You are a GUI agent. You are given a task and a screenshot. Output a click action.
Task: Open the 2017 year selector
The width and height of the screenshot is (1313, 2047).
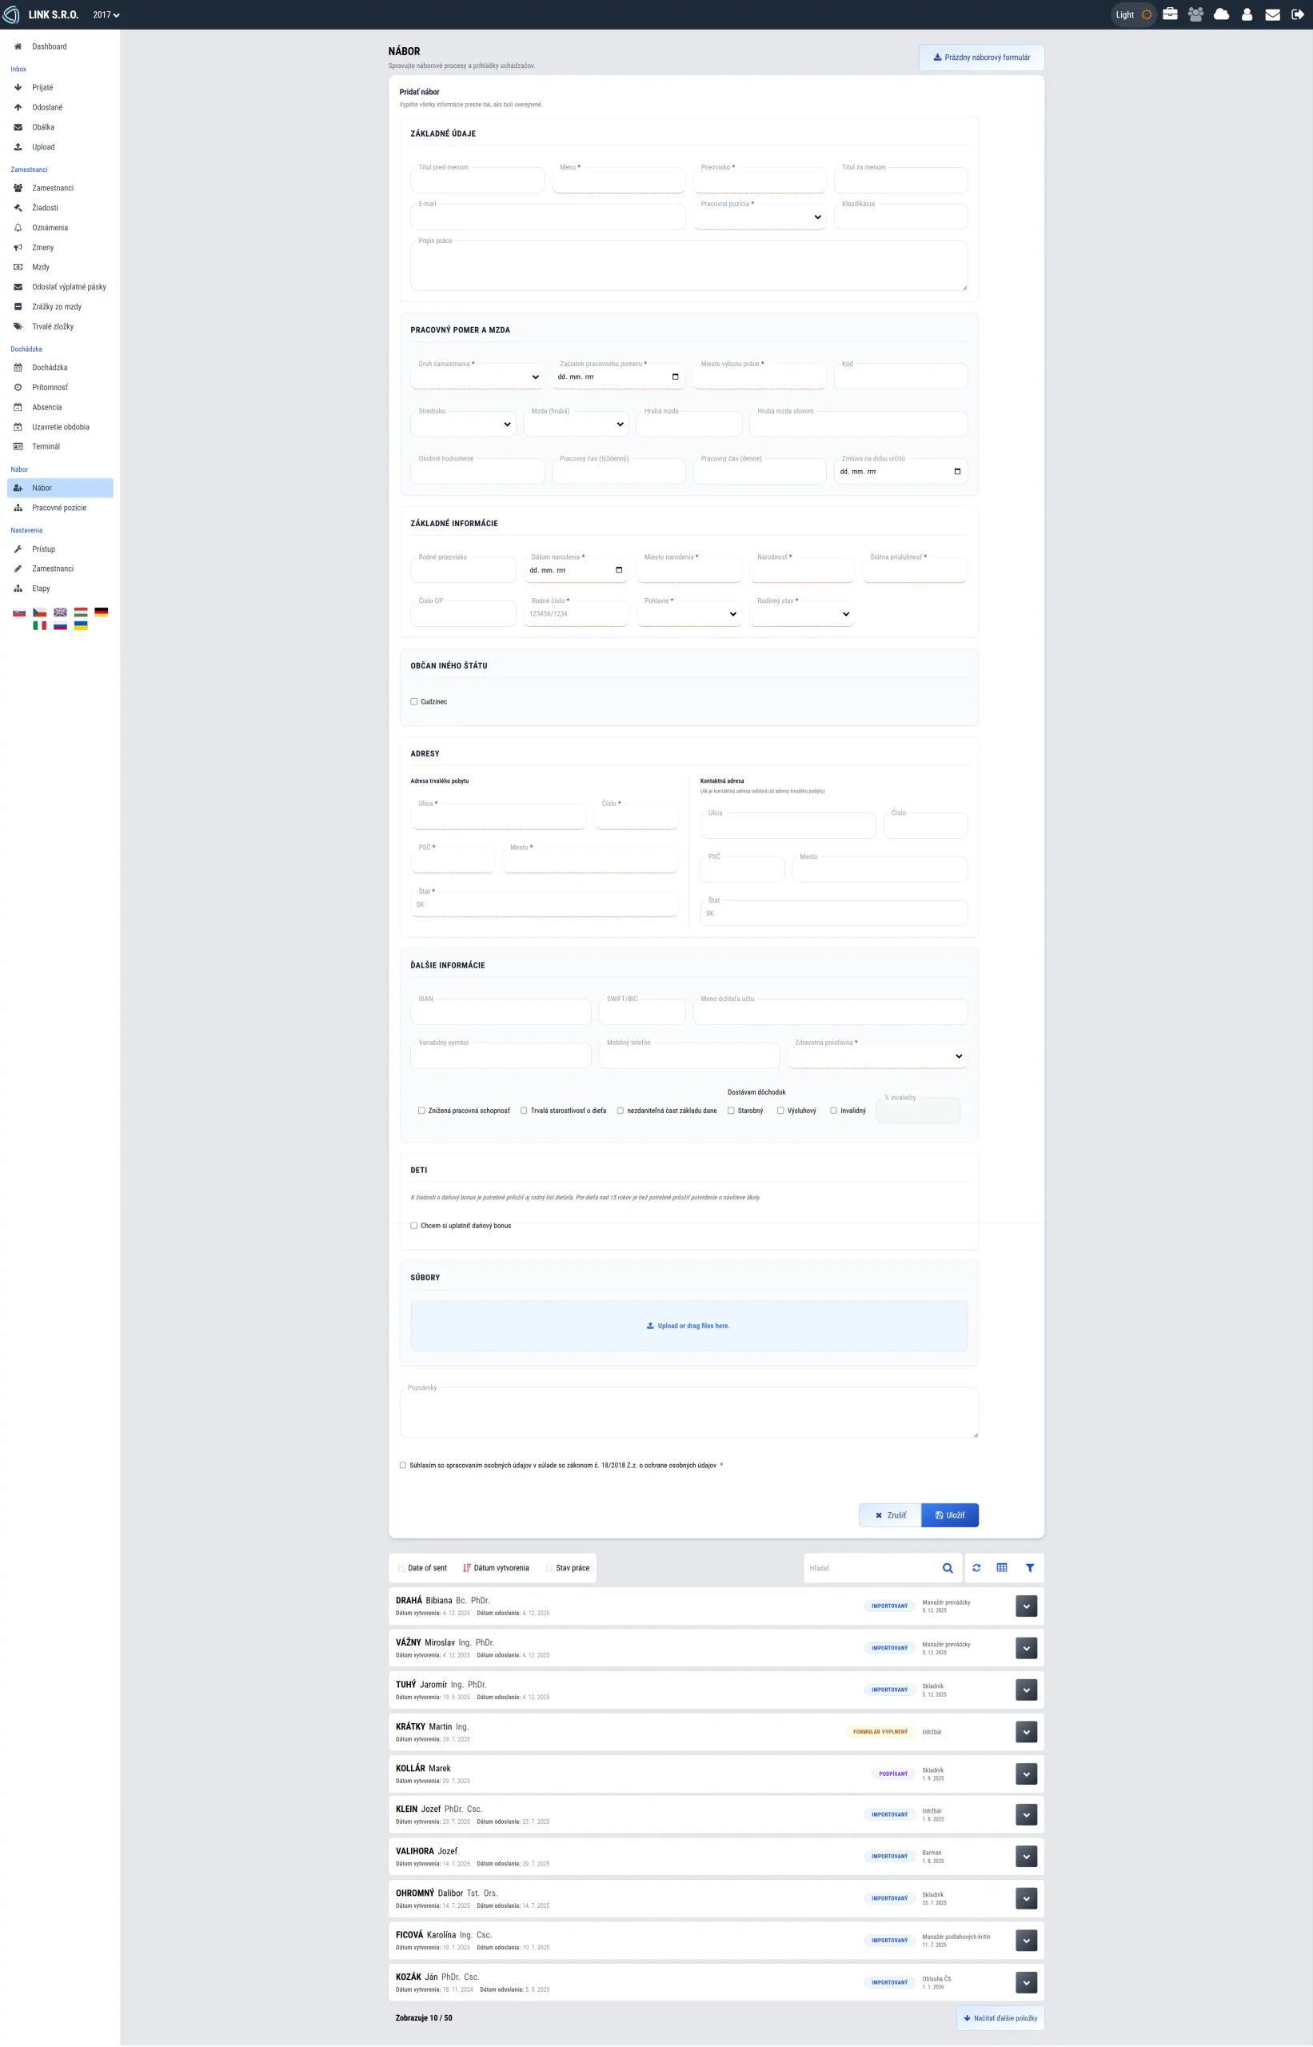tap(106, 14)
